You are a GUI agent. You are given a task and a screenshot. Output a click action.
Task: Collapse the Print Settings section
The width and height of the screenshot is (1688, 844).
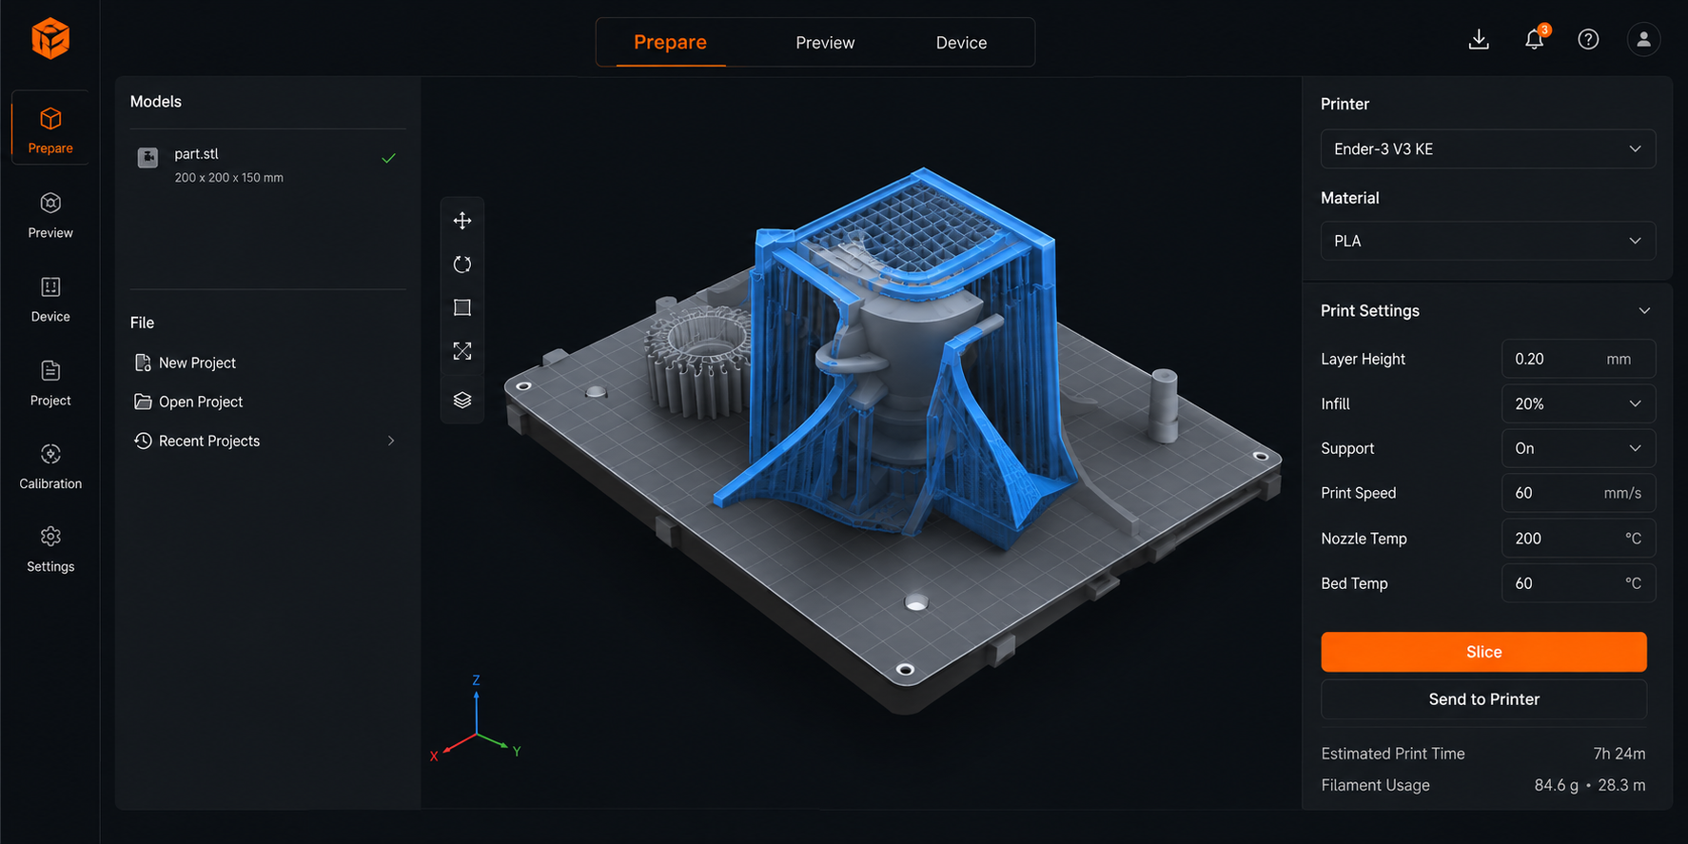coord(1644,311)
